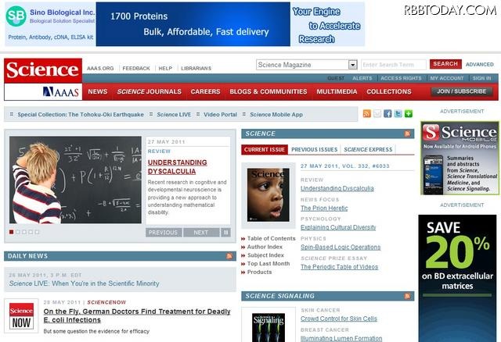Open the ALERTS link
501x342 pixels.
[362, 78]
